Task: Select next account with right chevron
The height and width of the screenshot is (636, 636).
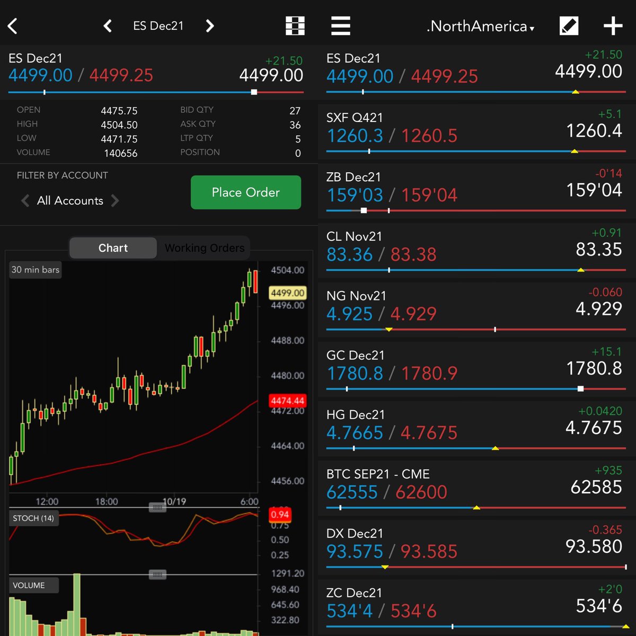Action: [x=115, y=201]
